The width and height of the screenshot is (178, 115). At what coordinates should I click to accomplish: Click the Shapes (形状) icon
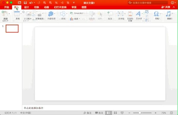(63, 14)
